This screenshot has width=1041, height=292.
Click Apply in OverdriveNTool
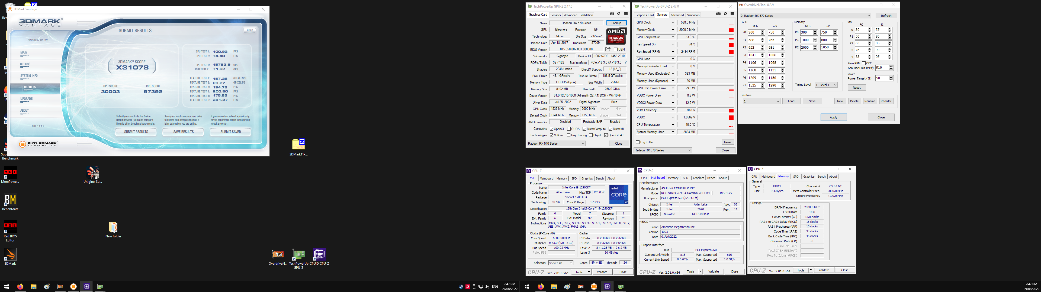click(x=834, y=117)
